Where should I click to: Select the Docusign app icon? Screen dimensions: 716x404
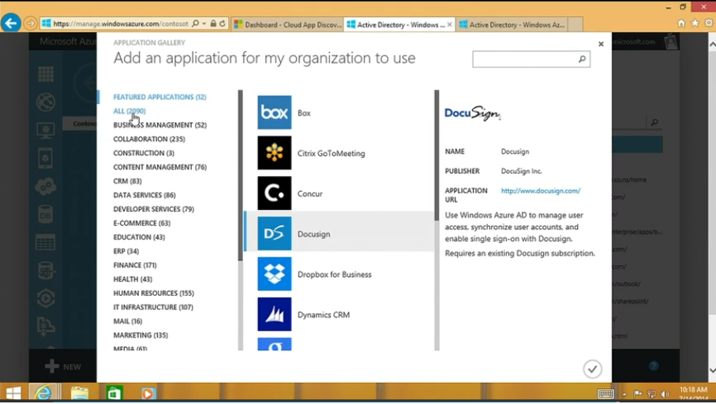tap(274, 234)
